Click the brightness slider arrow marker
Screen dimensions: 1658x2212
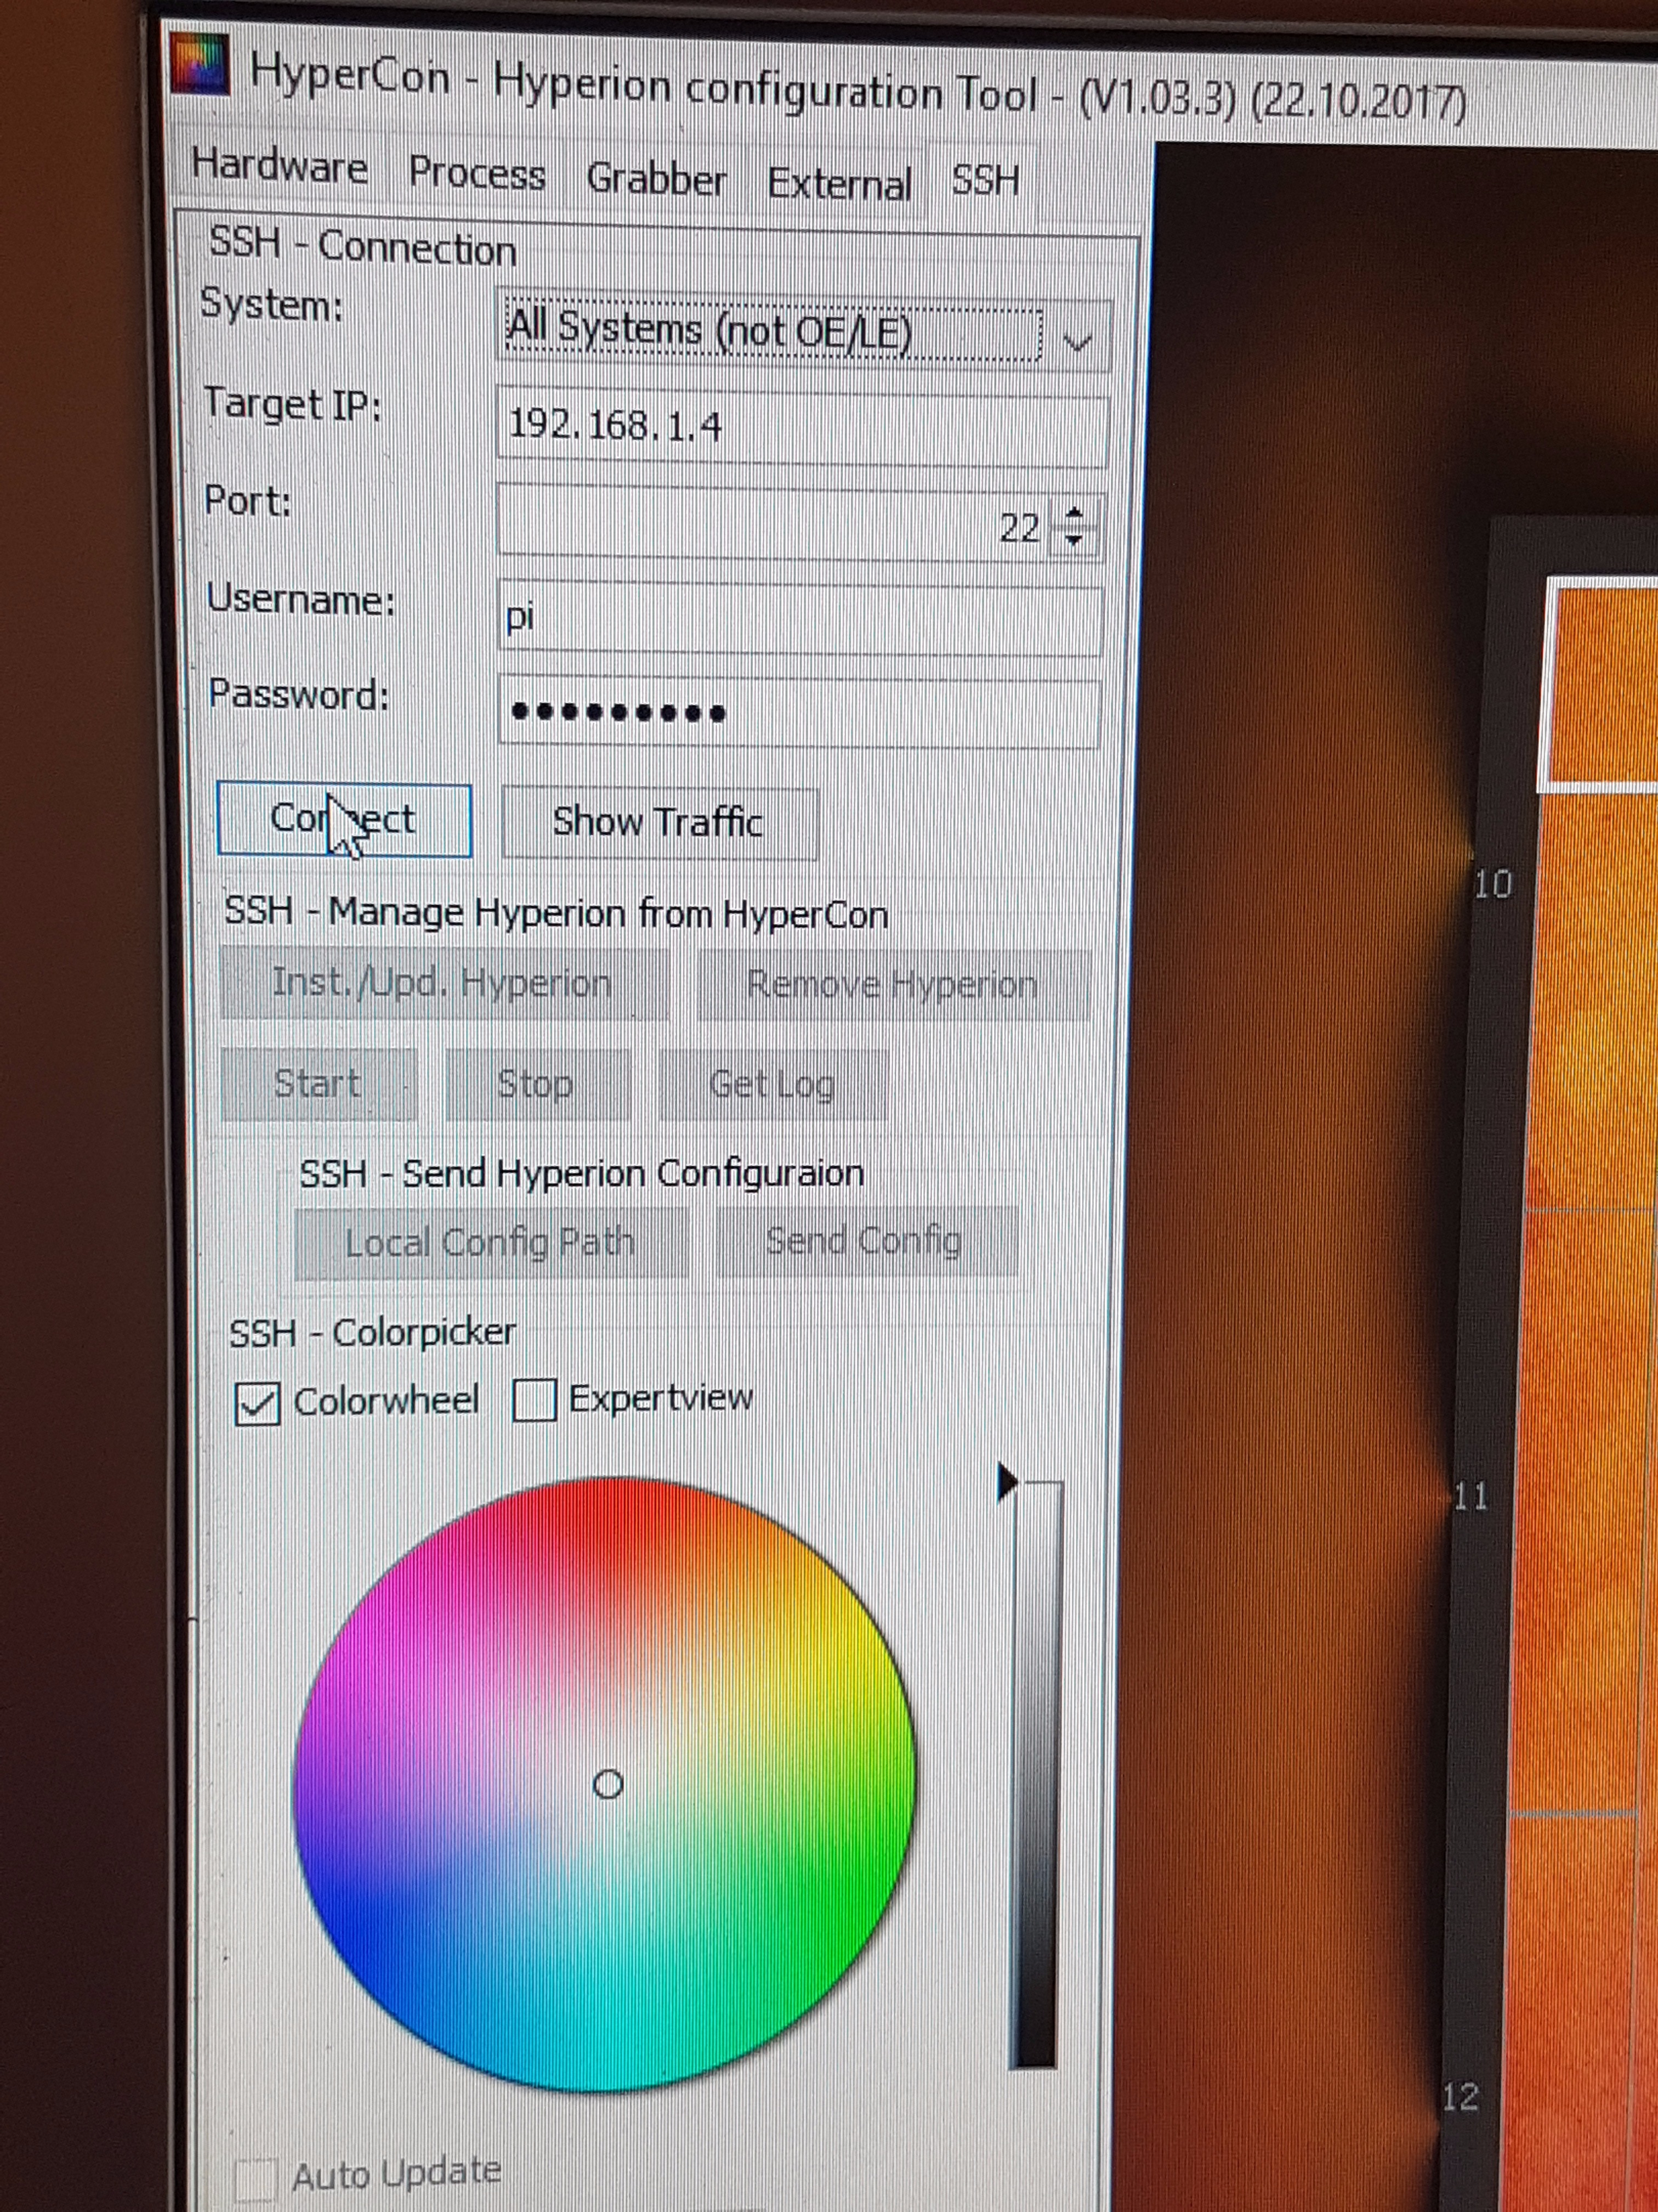point(1007,1482)
